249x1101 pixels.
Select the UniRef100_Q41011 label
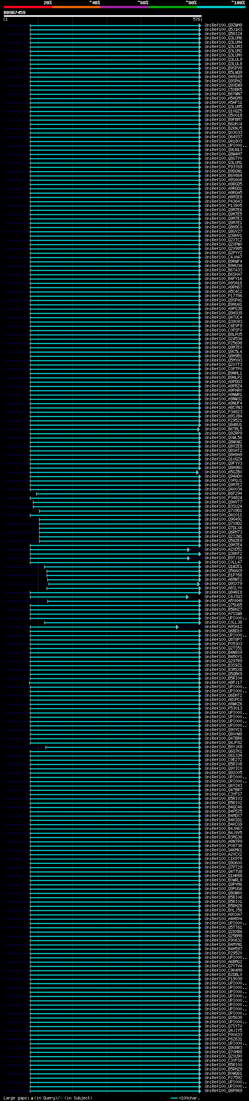pos(223,515)
